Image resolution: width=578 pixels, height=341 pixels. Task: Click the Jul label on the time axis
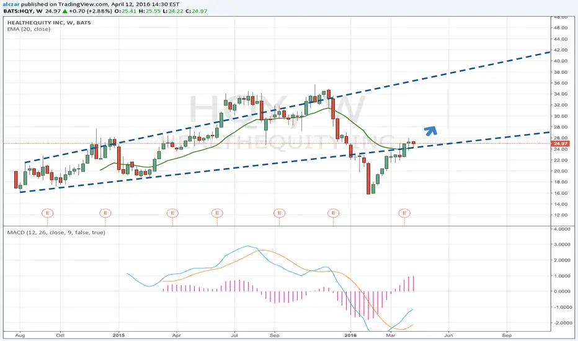(234, 335)
